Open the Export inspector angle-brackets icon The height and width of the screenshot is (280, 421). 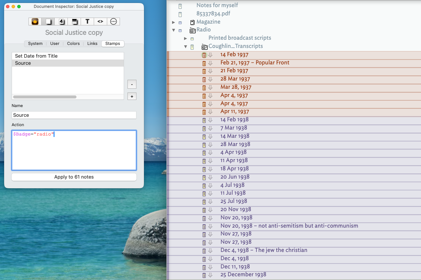pos(100,22)
